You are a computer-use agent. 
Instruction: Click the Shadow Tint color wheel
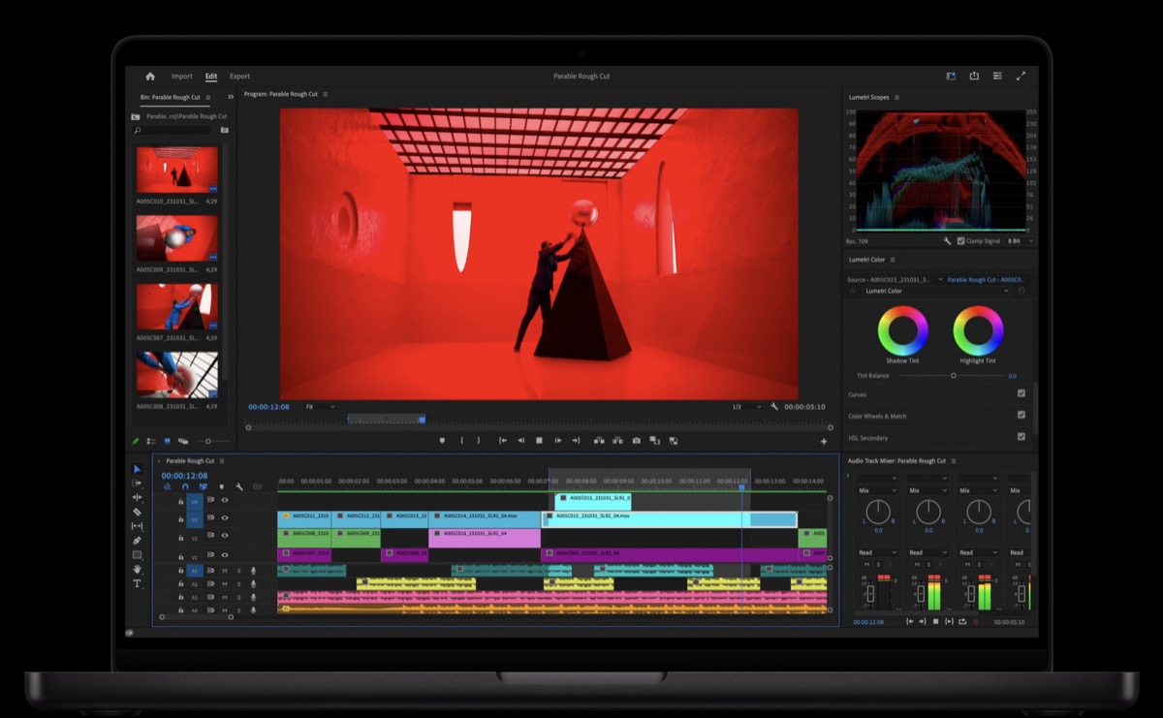pos(902,330)
